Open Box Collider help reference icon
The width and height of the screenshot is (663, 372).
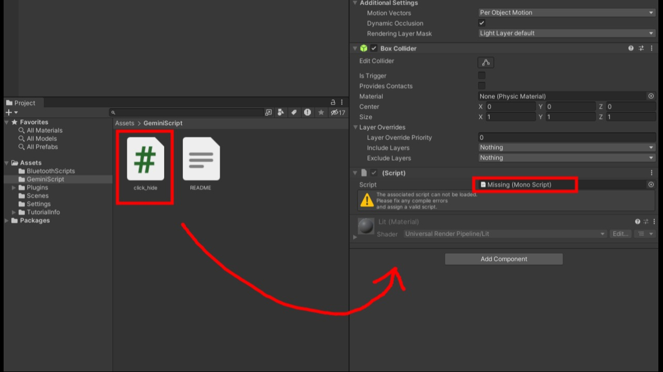(631, 49)
